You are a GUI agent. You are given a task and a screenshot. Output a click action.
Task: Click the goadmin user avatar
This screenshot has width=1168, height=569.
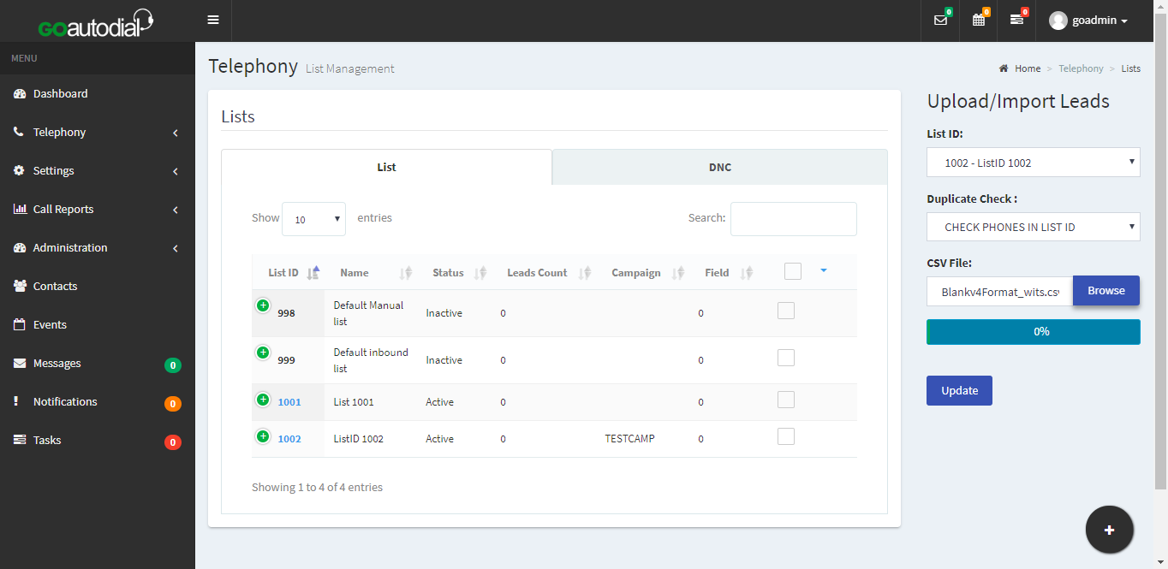click(x=1058, y=21)
